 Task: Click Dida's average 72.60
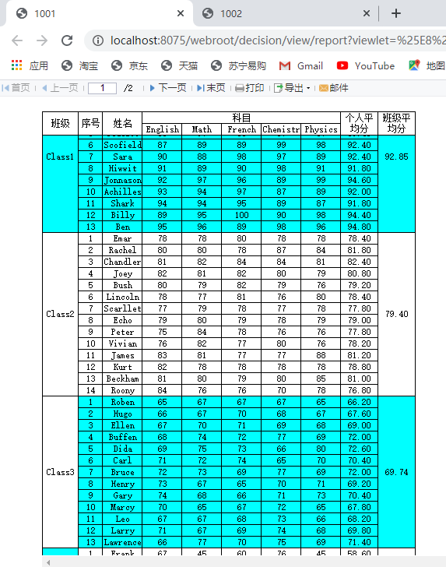pos(360,449)
